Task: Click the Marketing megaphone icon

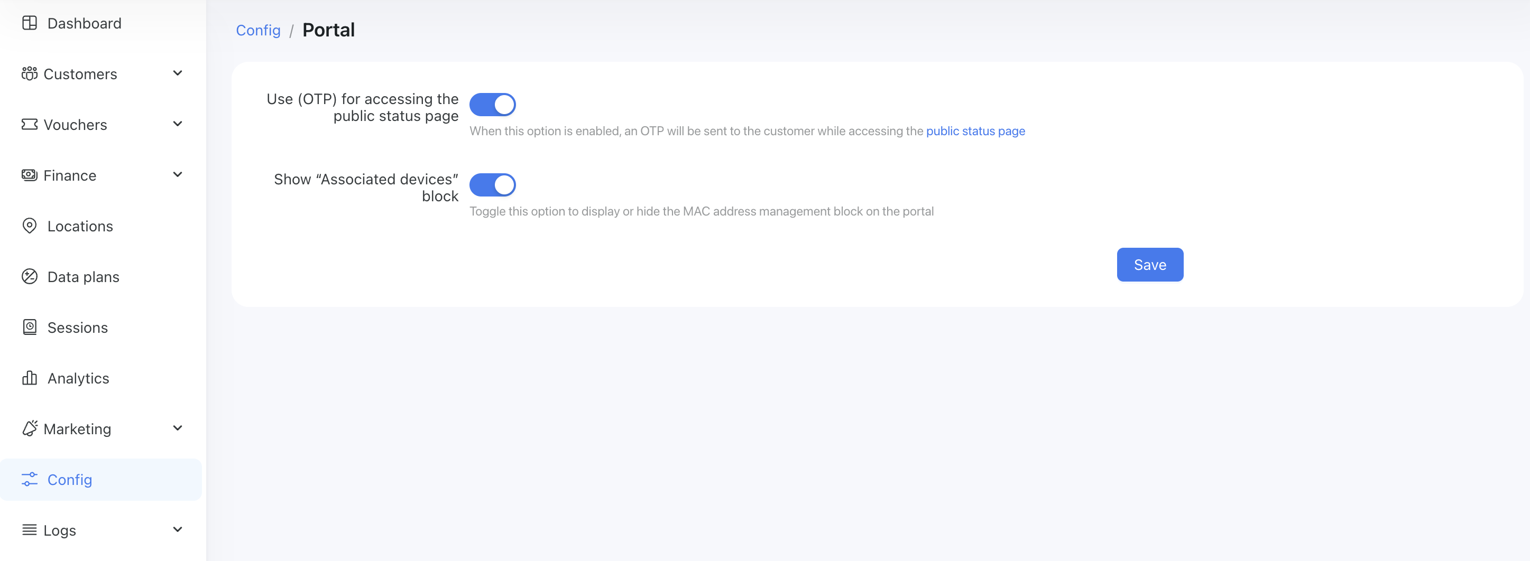Action: (x=30, y=428)
